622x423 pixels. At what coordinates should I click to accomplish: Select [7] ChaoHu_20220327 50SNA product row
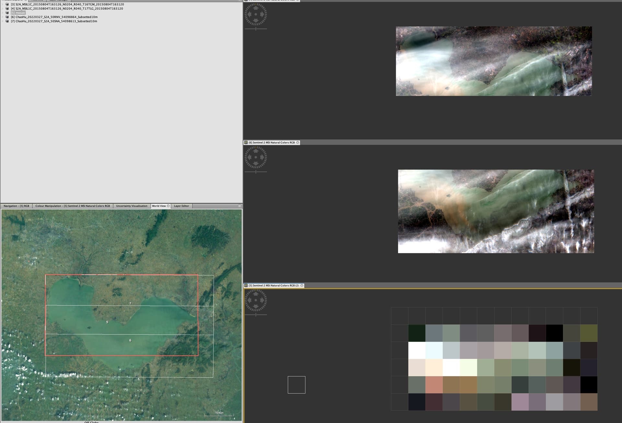54,21
